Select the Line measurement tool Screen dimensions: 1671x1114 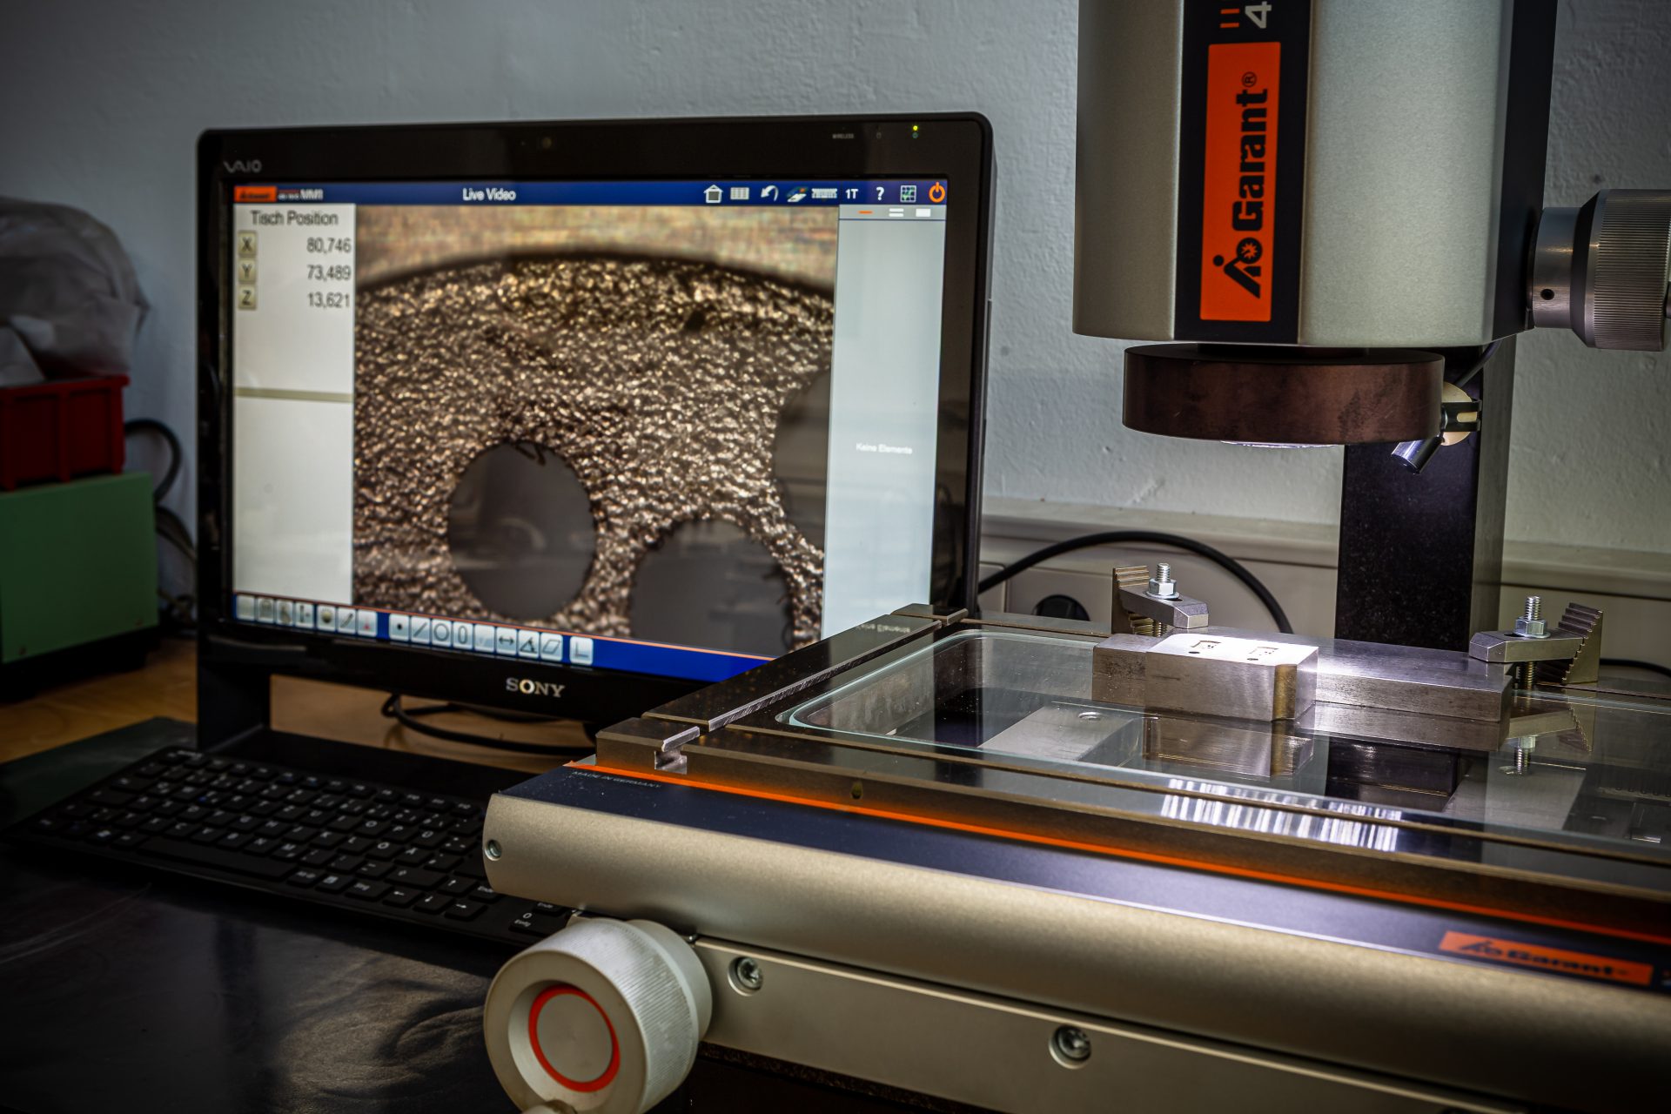(420, 630)
